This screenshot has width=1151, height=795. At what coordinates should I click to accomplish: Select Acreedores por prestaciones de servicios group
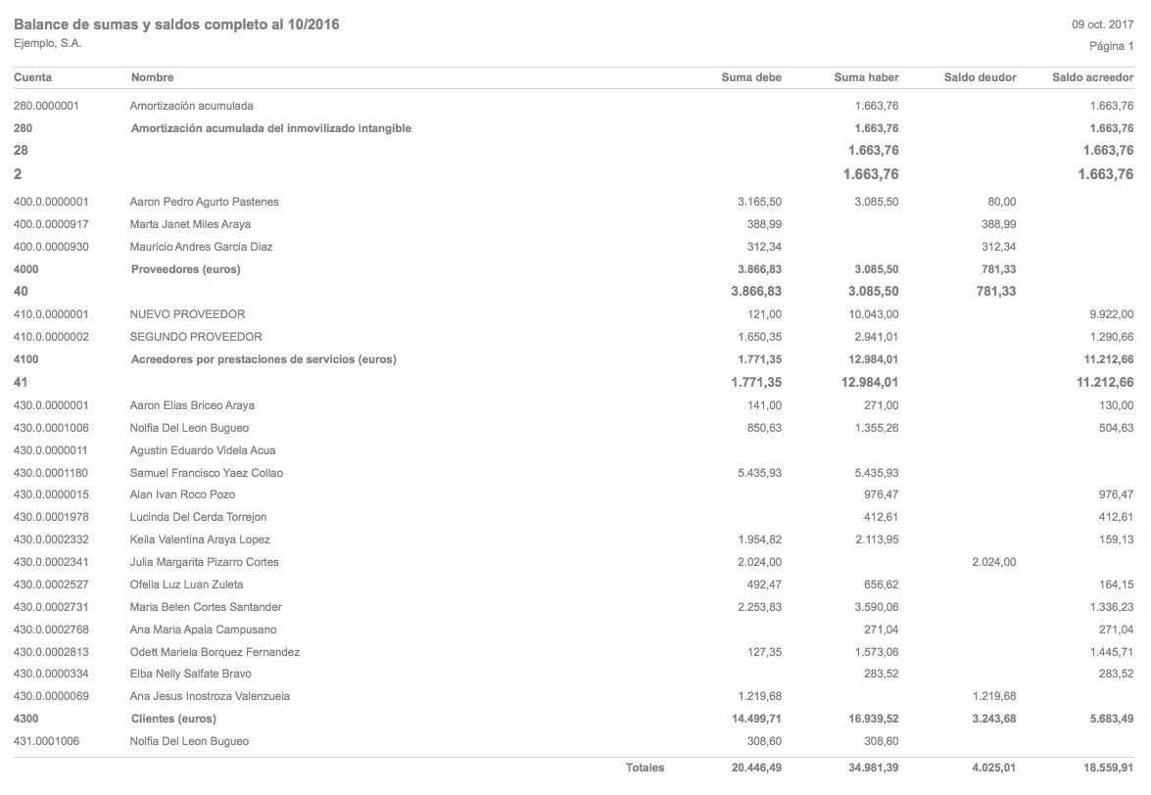[264, 359]
